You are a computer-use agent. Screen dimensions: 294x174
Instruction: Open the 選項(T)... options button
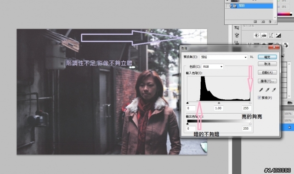[267, 81]
